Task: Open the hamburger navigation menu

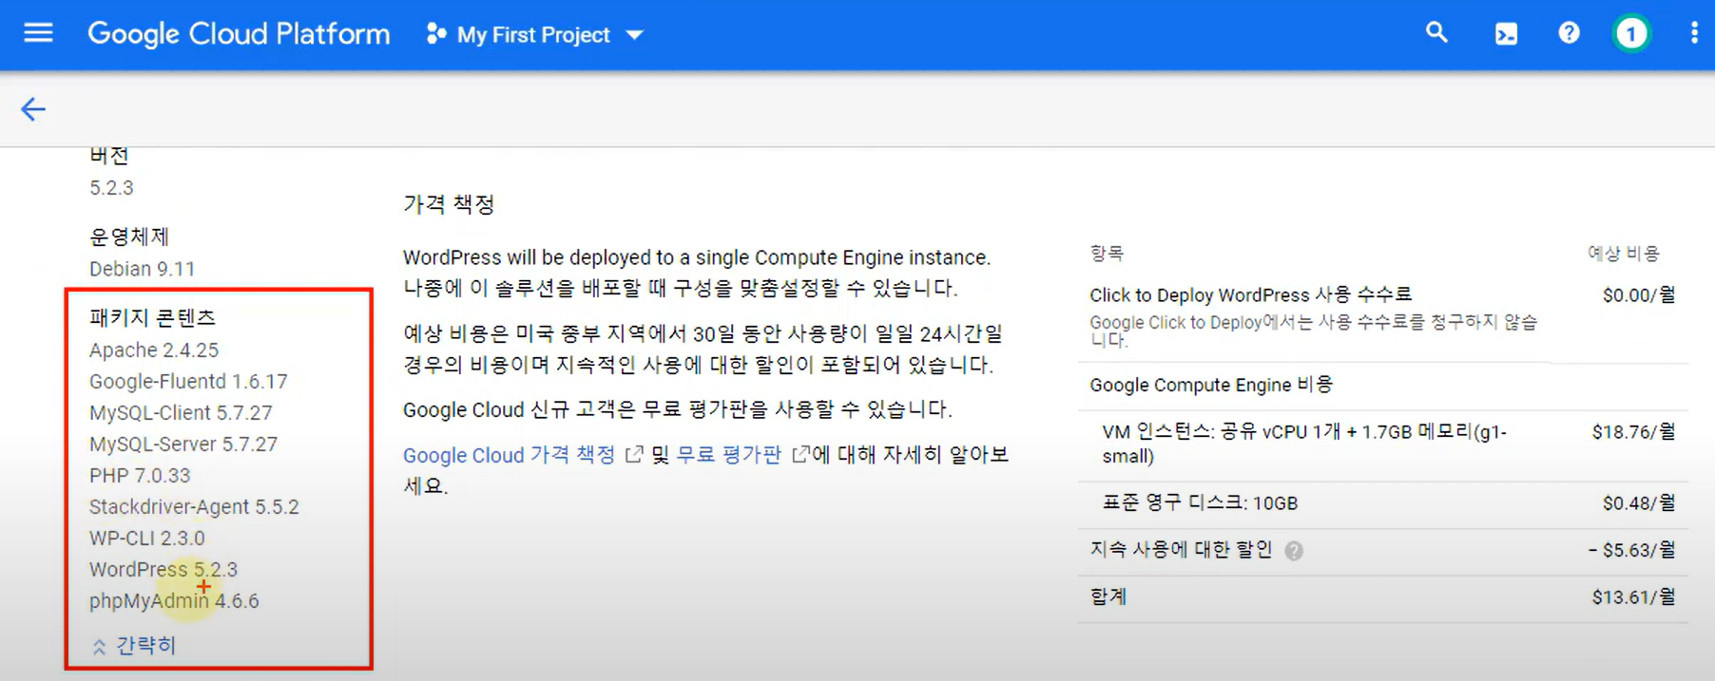Action: pos(38,33)
